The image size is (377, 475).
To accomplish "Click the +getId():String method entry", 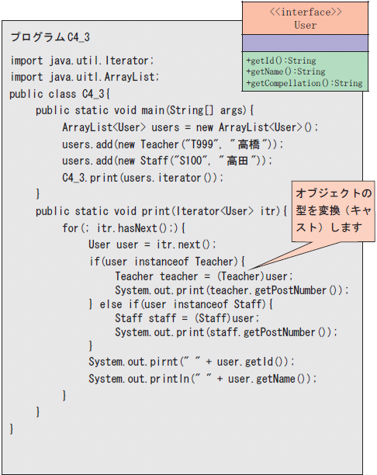I will (281, 61).
